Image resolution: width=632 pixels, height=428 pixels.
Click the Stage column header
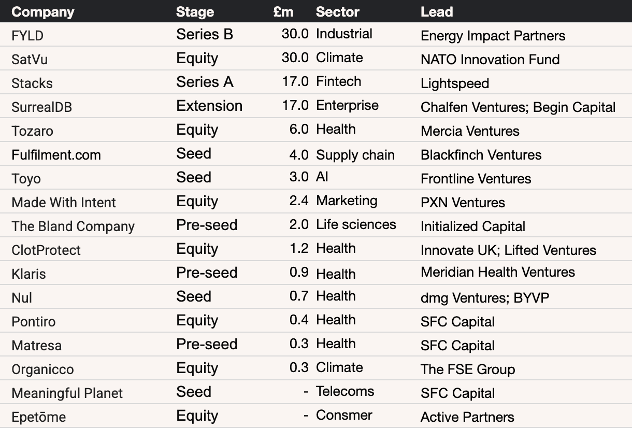(x=195, y=12)
